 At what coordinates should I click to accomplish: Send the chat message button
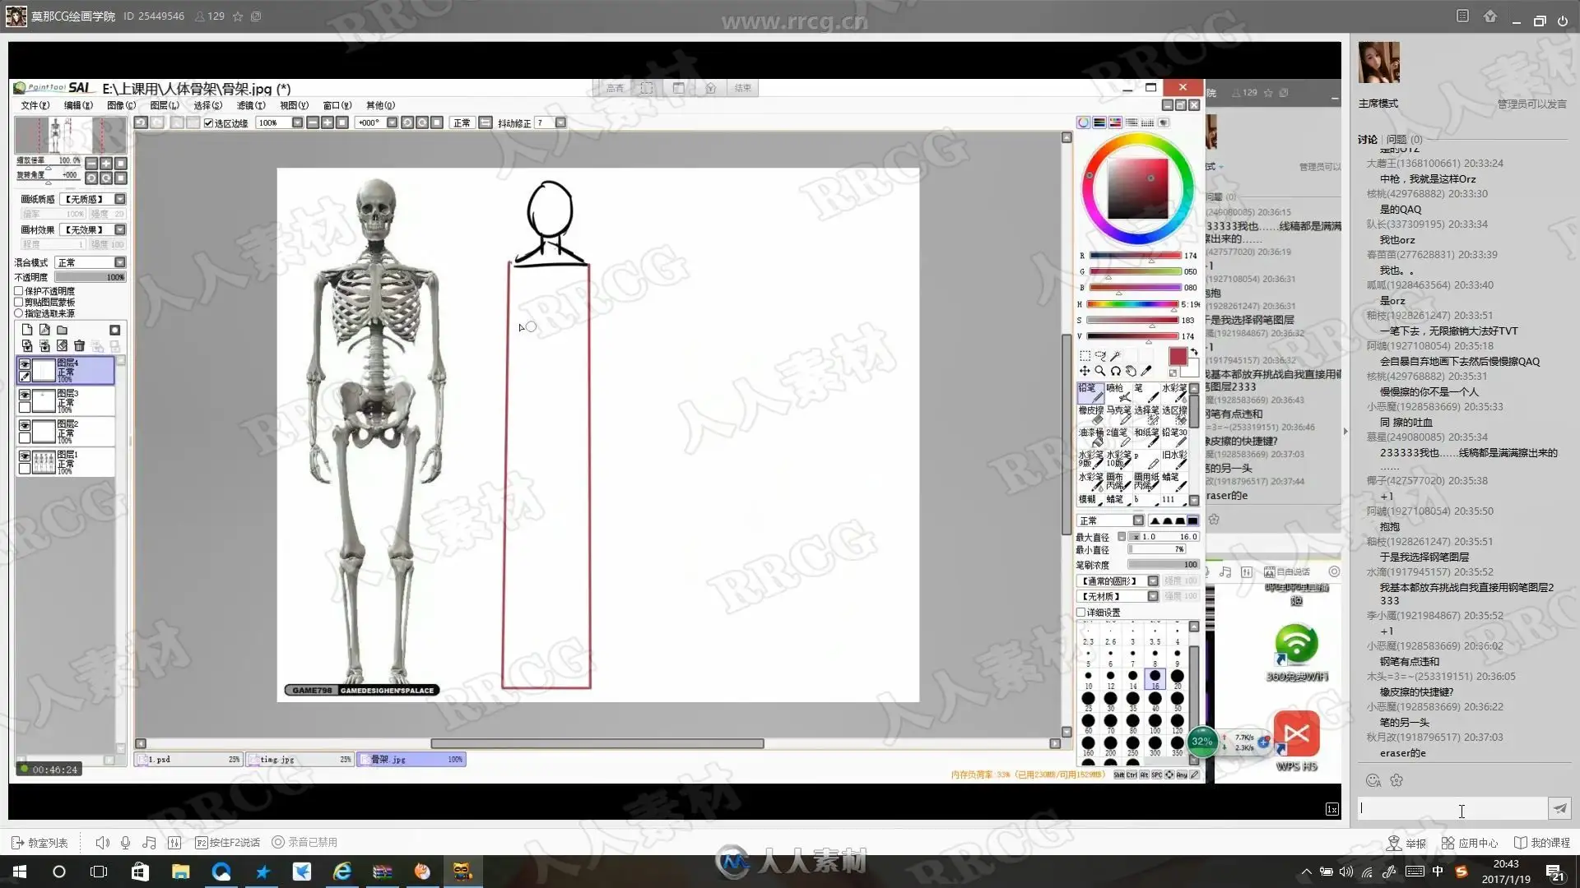(x=1559, y=808)
